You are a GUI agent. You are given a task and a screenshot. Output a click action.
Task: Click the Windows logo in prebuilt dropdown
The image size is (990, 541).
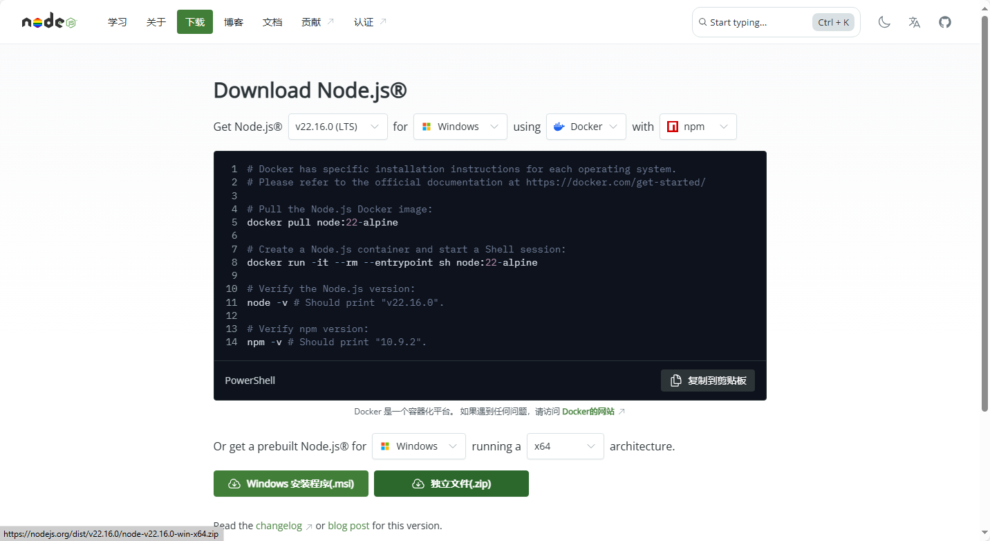coord(385,446)
